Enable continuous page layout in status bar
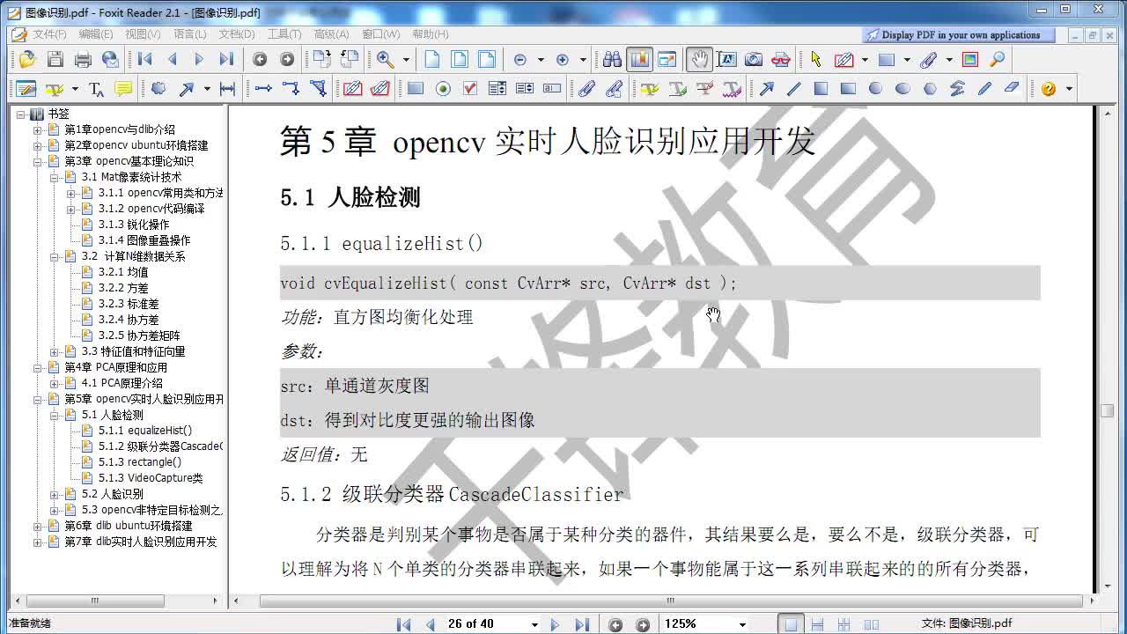The width and height of the screenshot is (1127, 634). point(818,624)
